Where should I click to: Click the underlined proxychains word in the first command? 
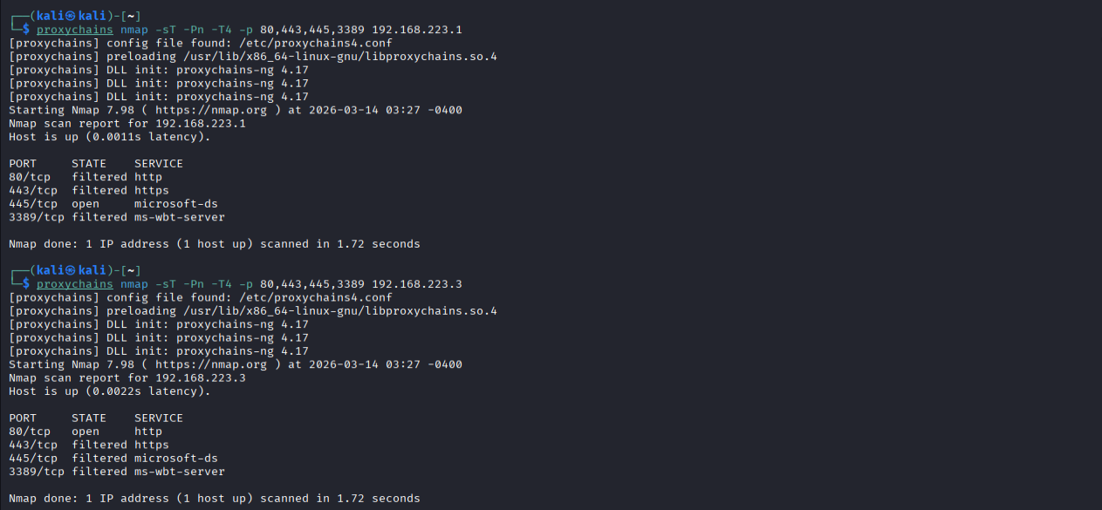74,30
